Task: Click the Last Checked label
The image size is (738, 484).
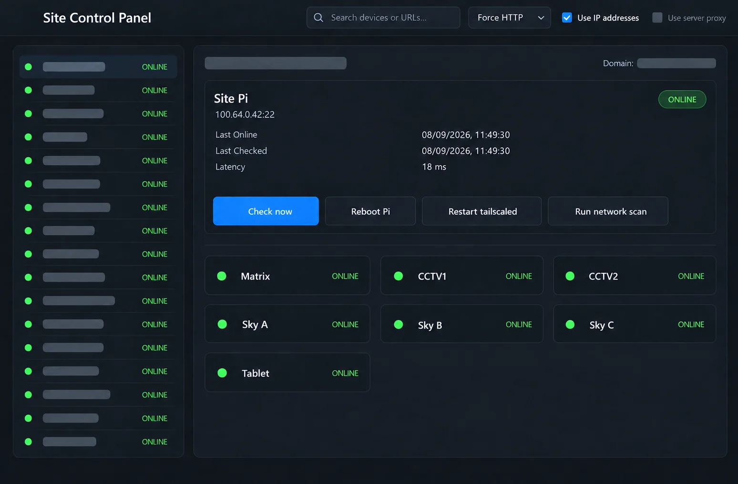Action: pyautogui.click(x=241, y=151)
